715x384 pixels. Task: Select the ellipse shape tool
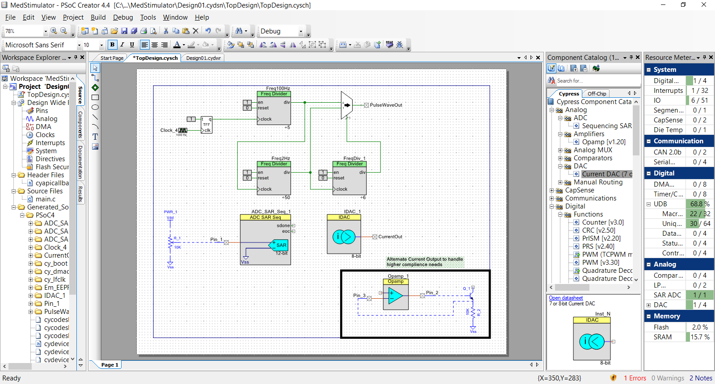coord(95,107)
